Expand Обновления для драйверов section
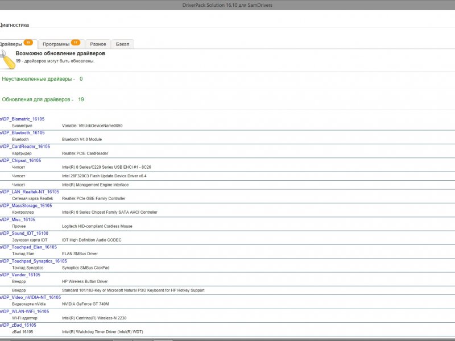The image size is (455, 341). click(43, 99)
